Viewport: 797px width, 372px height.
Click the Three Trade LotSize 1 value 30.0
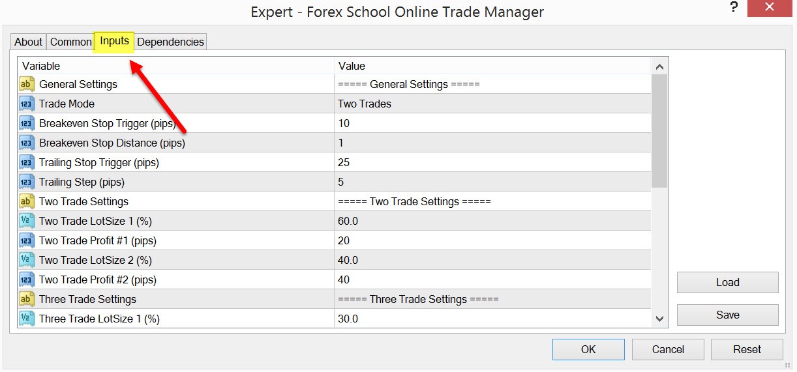pos(348,319)
